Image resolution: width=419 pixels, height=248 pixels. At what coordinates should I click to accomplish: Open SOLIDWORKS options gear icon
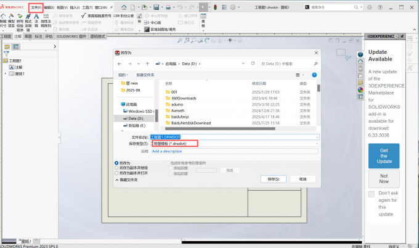click(x=234, y=7)
